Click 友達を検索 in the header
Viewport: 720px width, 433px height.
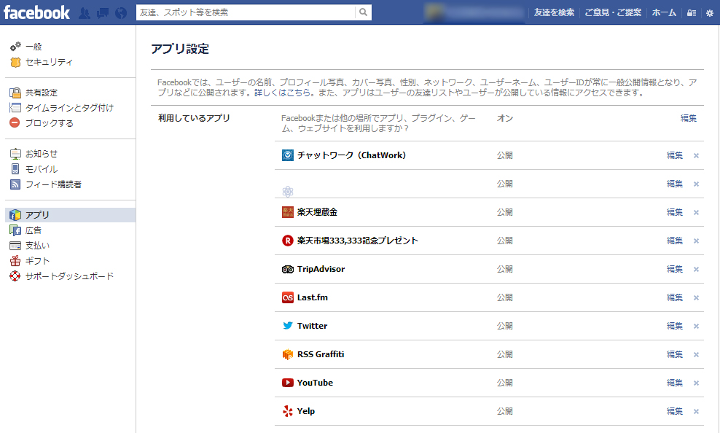[x=554, y=13]
